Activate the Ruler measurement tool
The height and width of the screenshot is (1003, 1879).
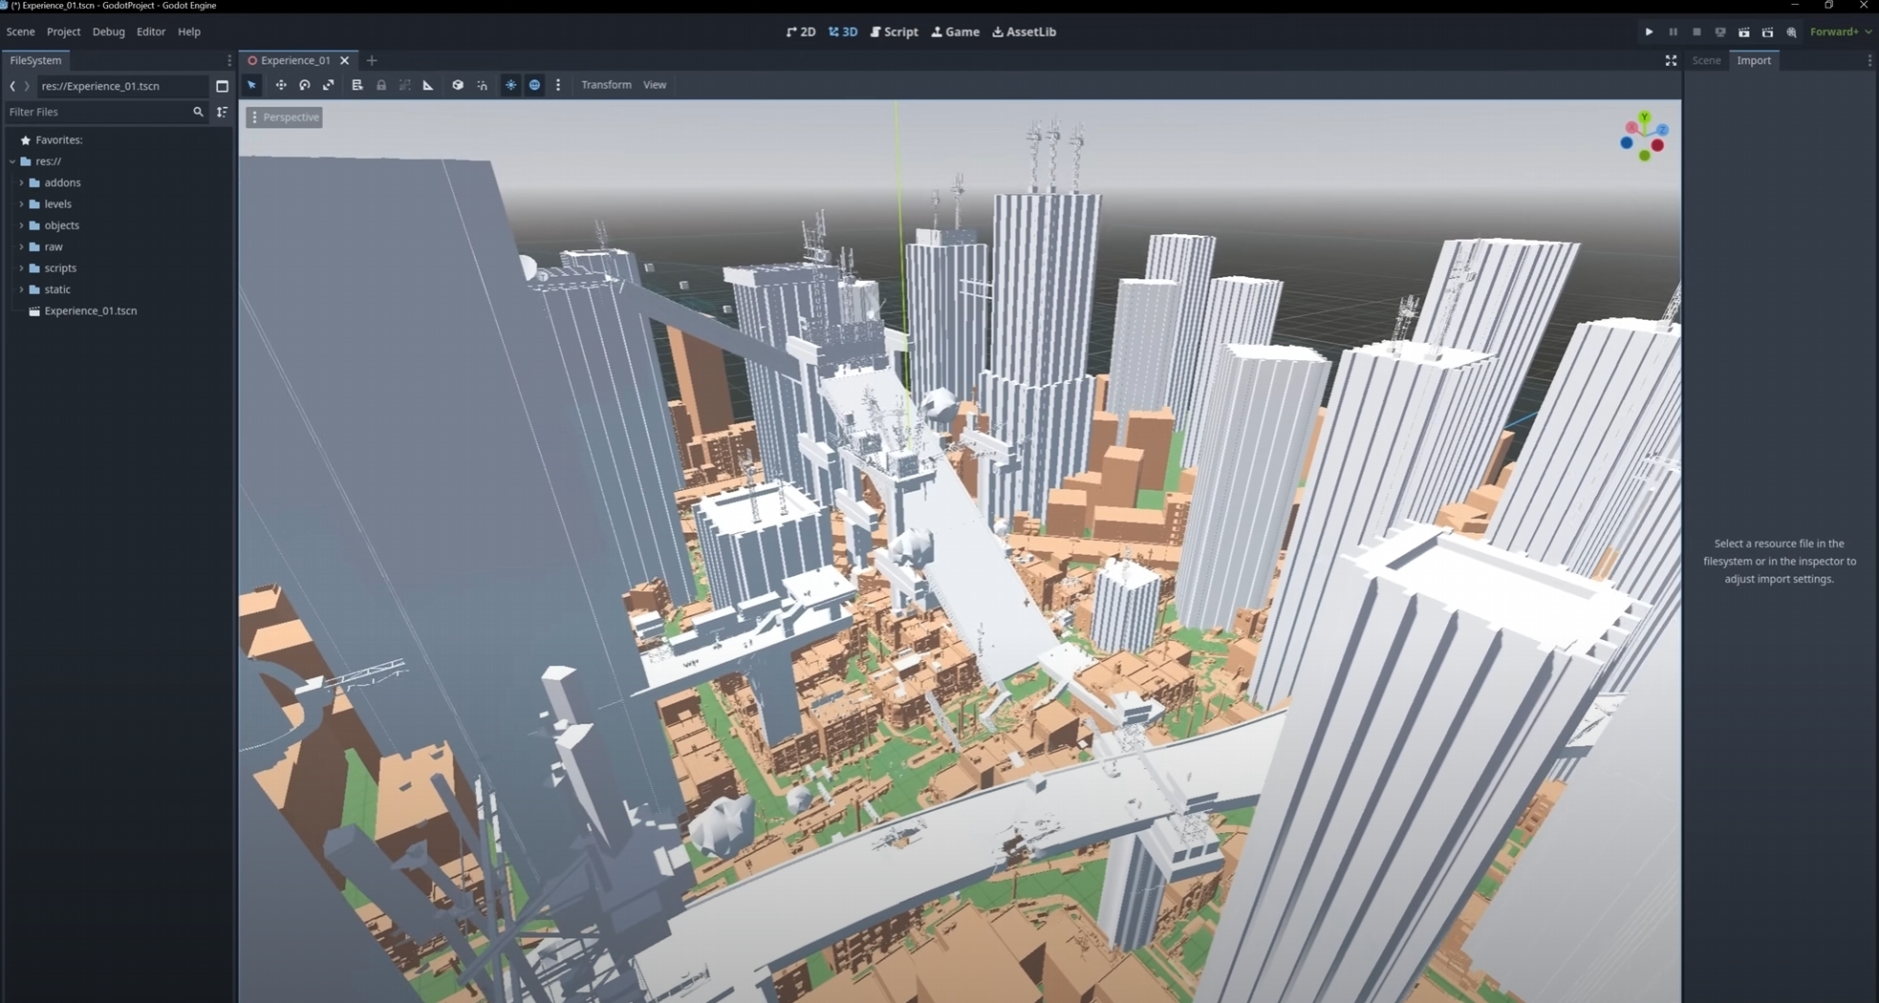tap(428, 85)
